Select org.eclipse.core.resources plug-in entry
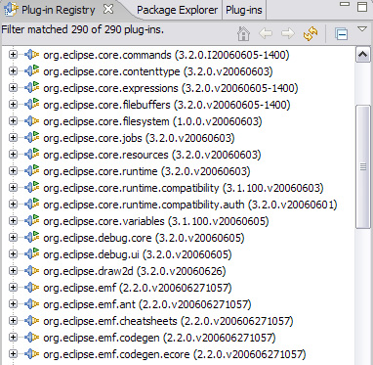Image resolution: width=373 pixels, height=365 pixels. click(x=152, y=155)
